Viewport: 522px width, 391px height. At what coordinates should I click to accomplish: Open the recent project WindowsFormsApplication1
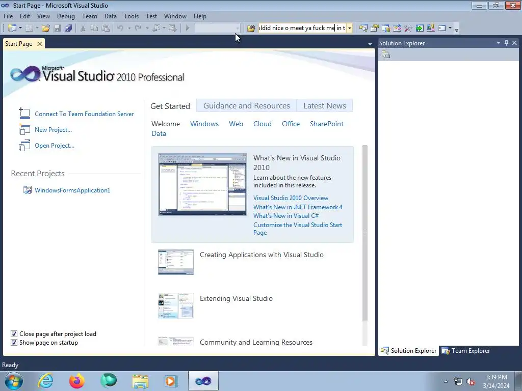pos(72,190)
